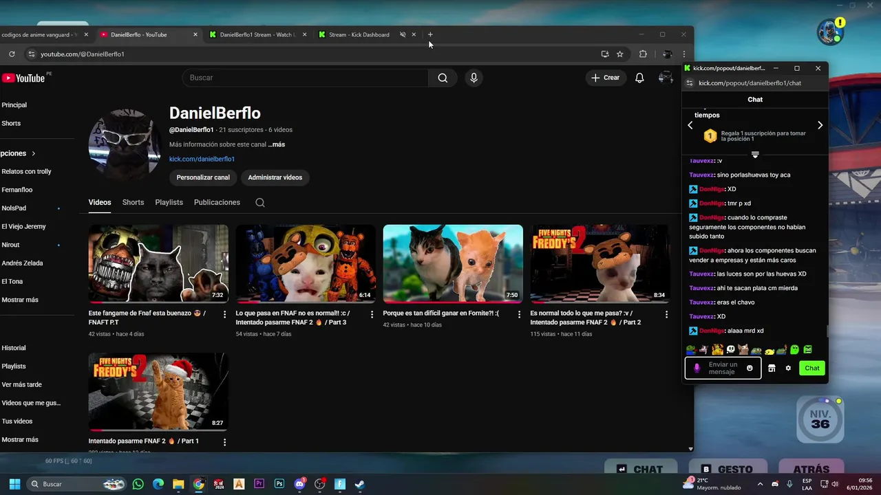Expand the Suscripciones section chevron
This screenshot has height=495, width=881.
pos(33,153)
